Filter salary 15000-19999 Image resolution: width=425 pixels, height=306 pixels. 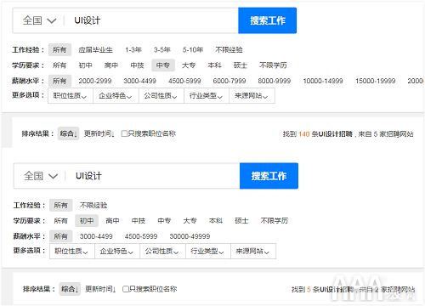tap(376, 81)
